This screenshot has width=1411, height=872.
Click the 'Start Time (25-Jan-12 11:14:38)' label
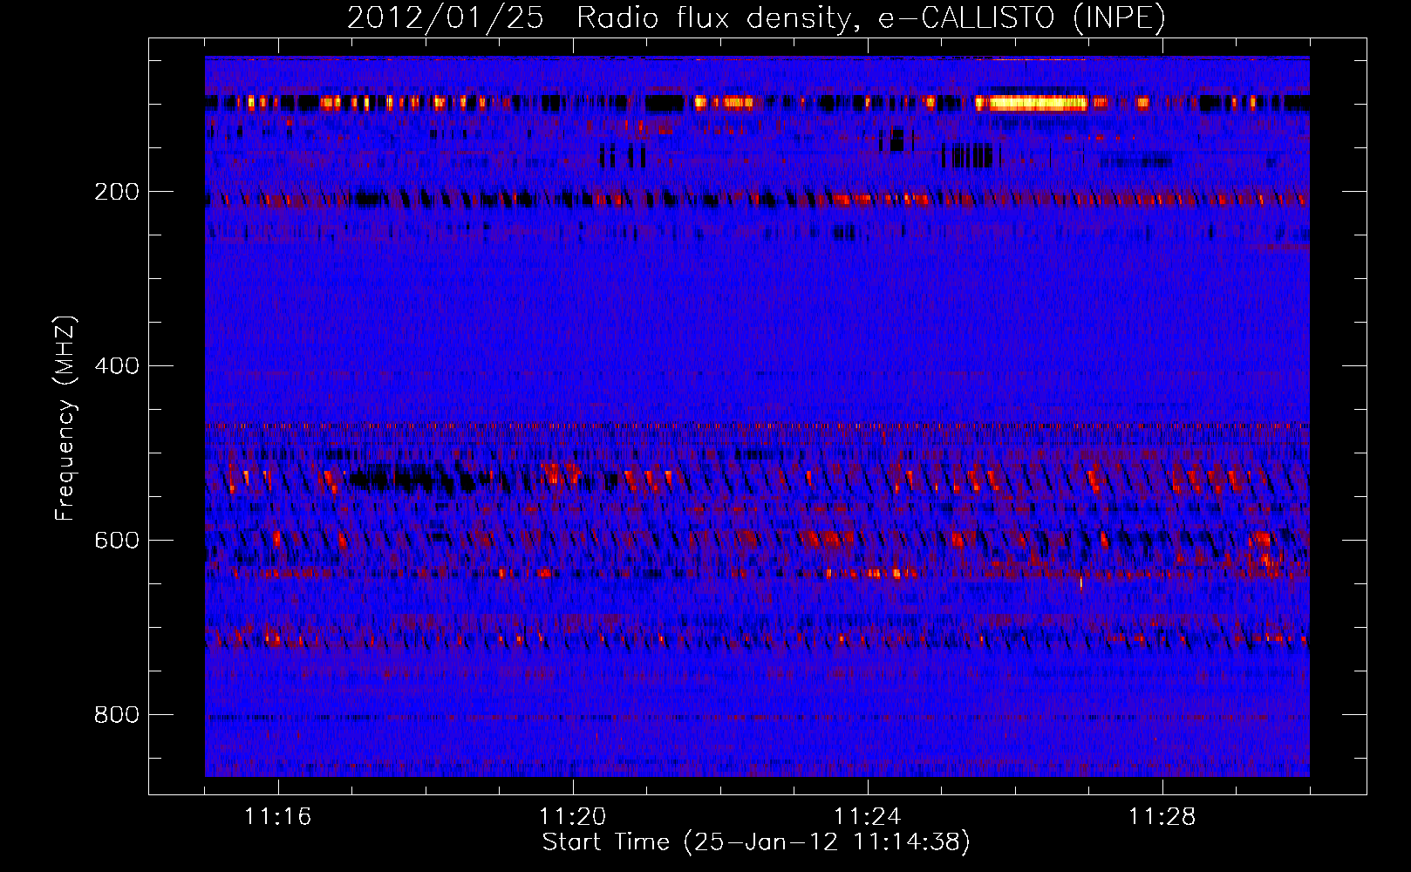[x=756, y=842]
